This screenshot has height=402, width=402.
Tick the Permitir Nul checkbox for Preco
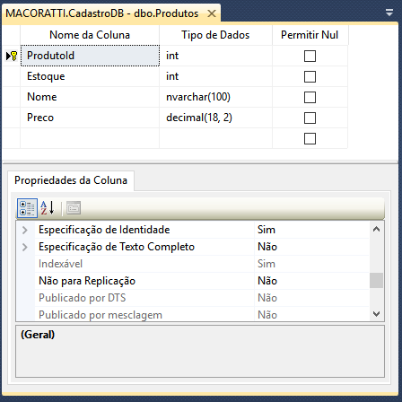pyautogui.click(x=310, y=118)
